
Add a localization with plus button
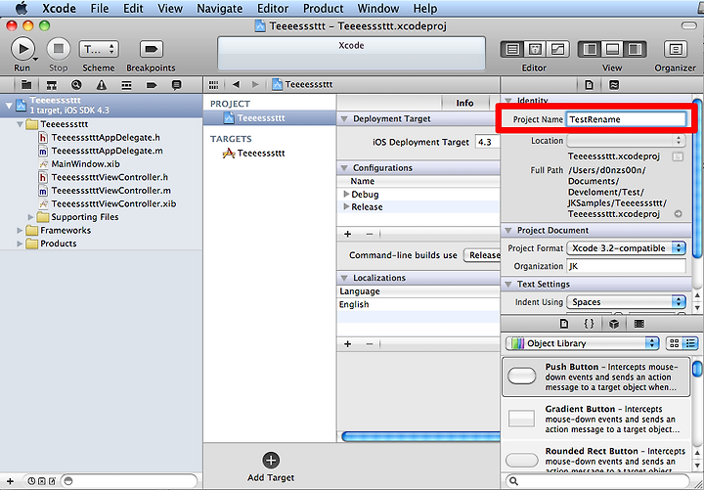347,344
